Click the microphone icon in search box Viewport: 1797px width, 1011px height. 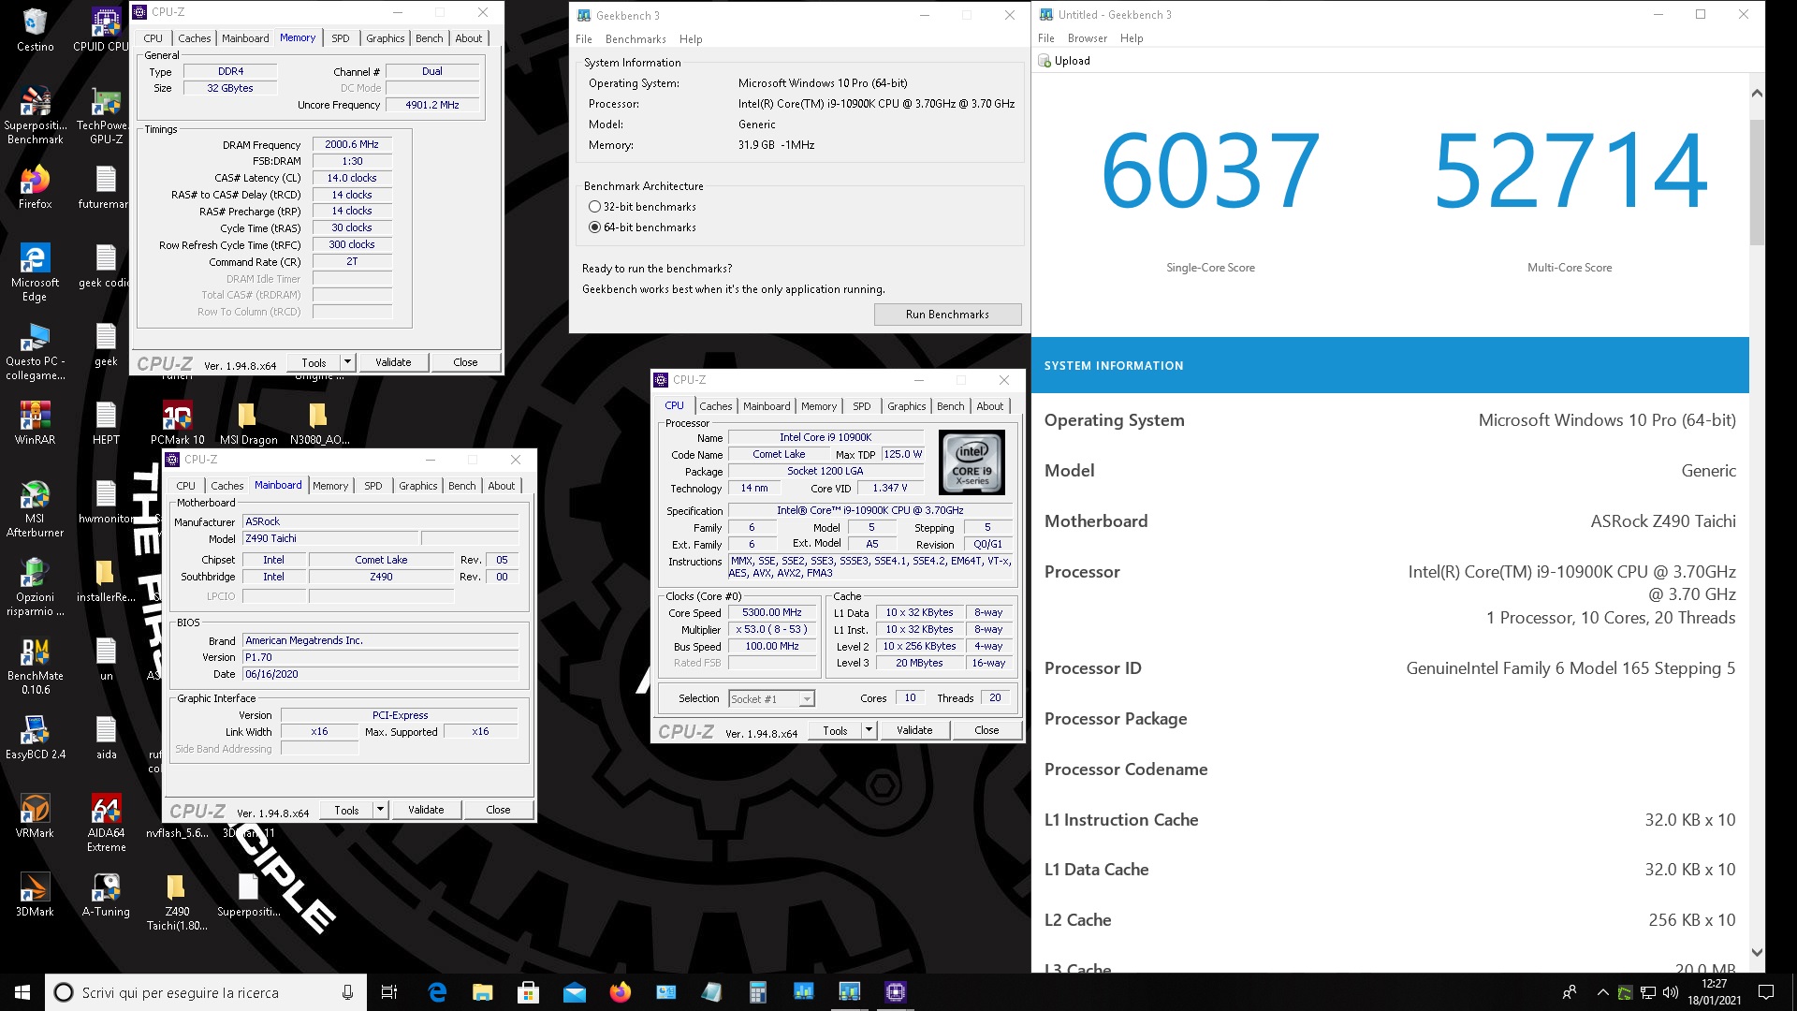347,992
